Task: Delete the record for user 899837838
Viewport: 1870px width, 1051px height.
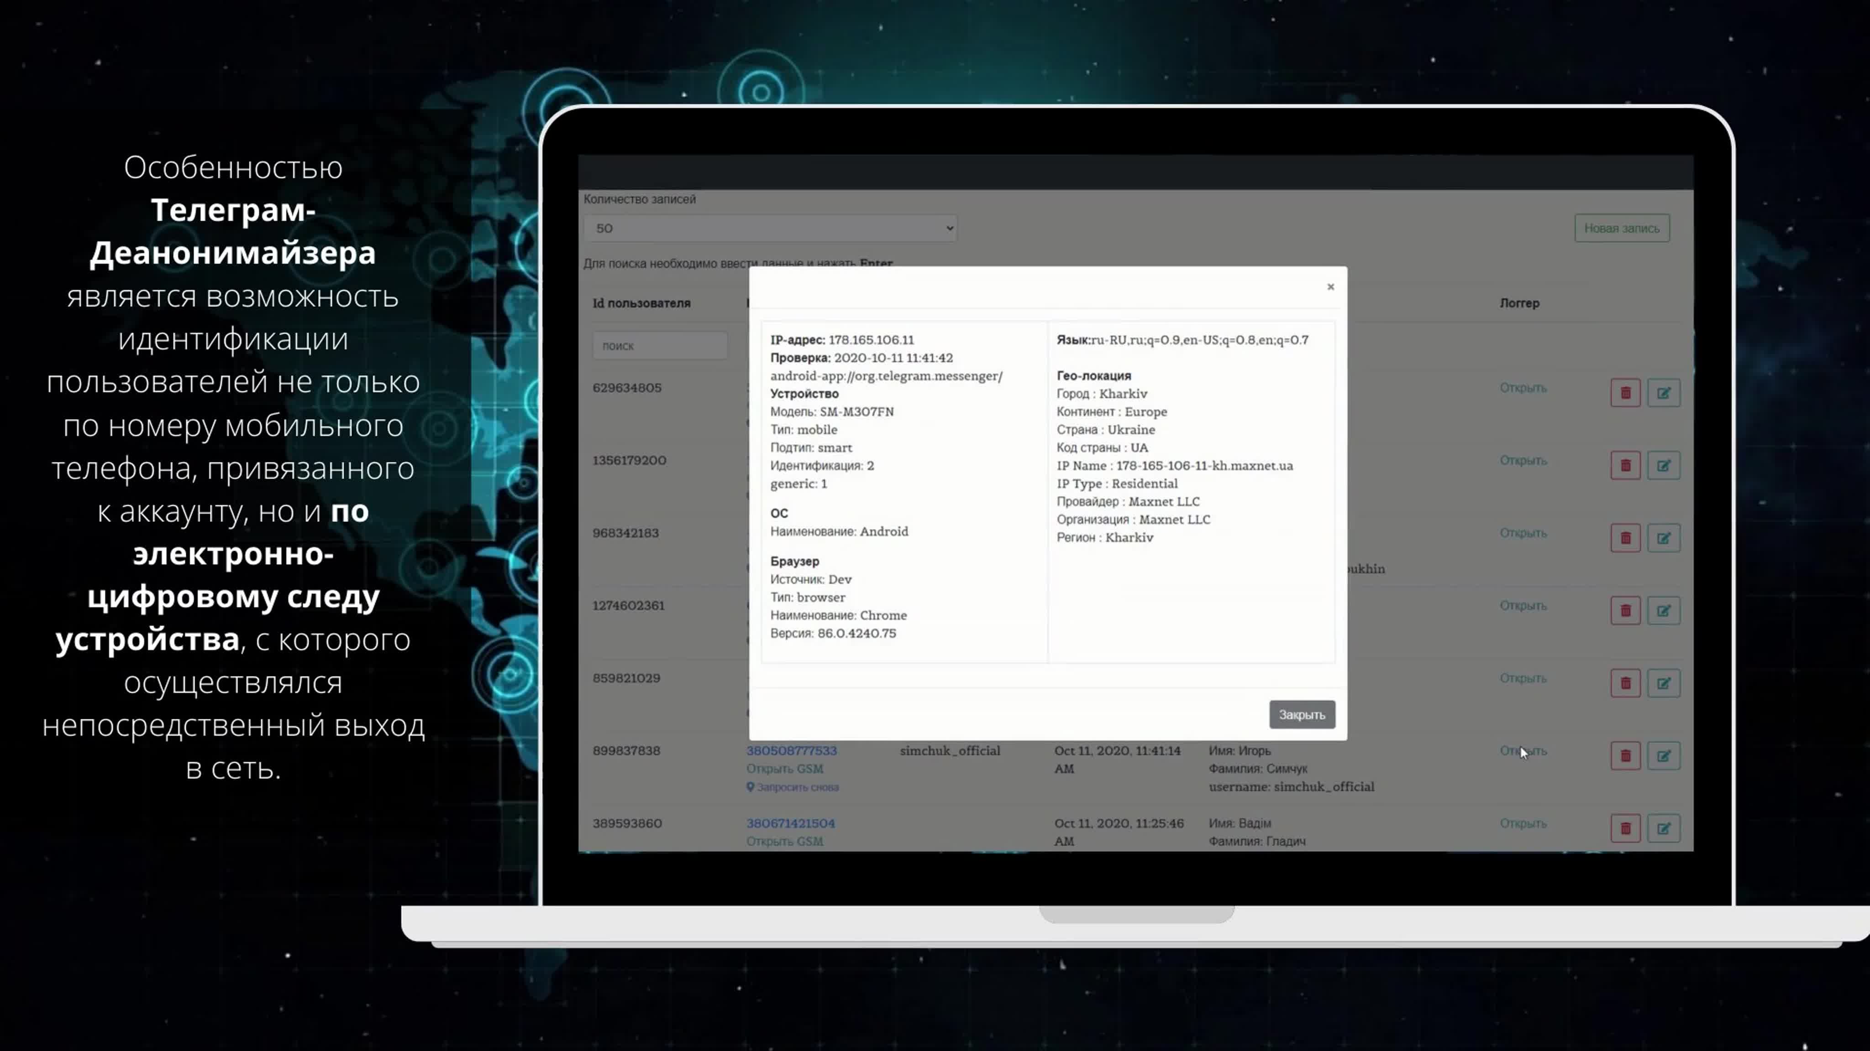Action: (x=1625, y=755)
